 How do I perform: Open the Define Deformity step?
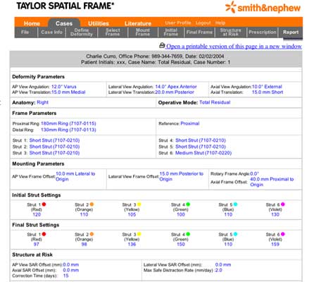82,32
